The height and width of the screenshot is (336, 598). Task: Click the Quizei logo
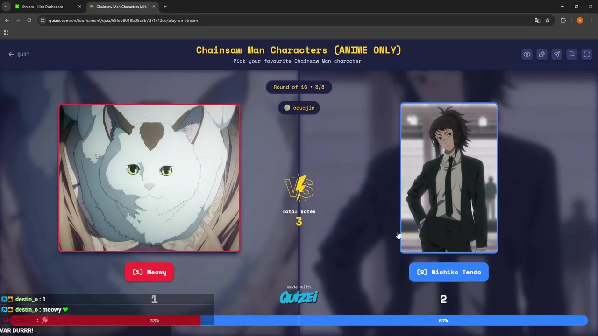[x=299, y=297]
